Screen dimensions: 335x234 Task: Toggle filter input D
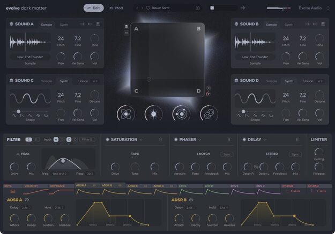point(75,139)
